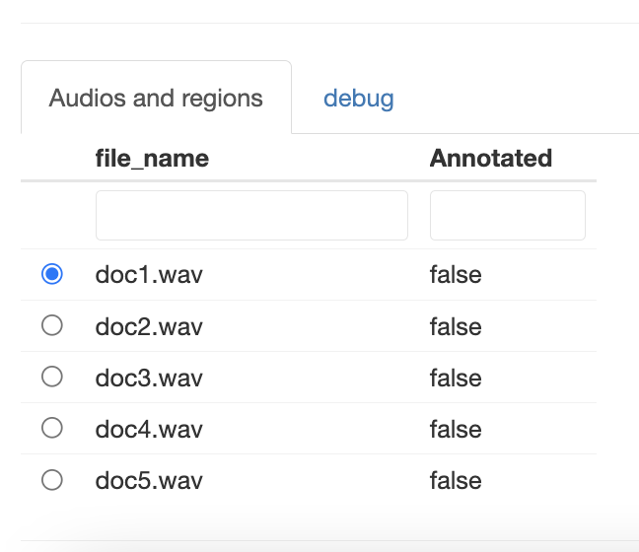The width and height of the screenshot is (639, 552).
Task: Pick the radio button beside doc4.wav
Action: tap(52, 428)
